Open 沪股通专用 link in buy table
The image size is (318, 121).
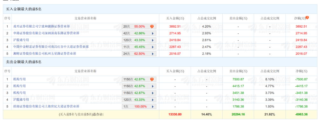(x=21, y=40)
